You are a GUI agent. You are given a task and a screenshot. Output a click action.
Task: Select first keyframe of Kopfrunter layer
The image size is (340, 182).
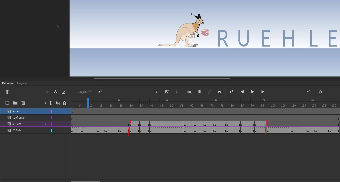(x=72, y=119)
